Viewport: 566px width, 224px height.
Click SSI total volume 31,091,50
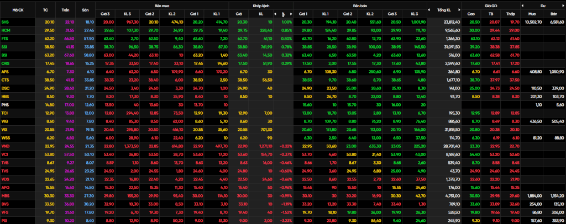452,47
